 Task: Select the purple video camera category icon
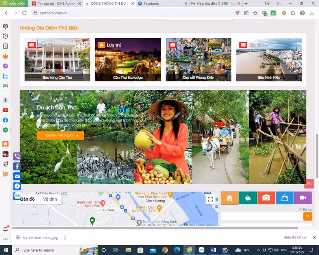pyautogui.click(x=303, y=198)
